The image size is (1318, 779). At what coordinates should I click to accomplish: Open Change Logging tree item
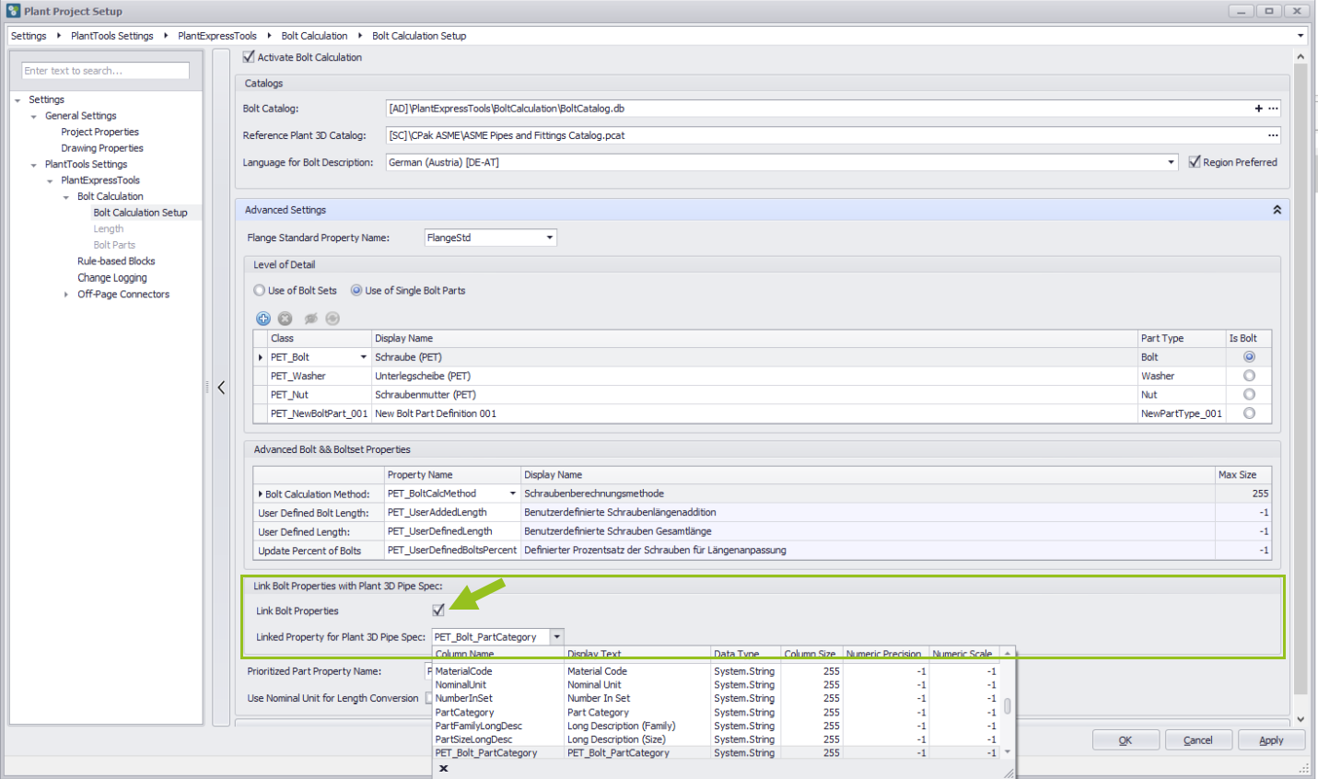(112, 278)
